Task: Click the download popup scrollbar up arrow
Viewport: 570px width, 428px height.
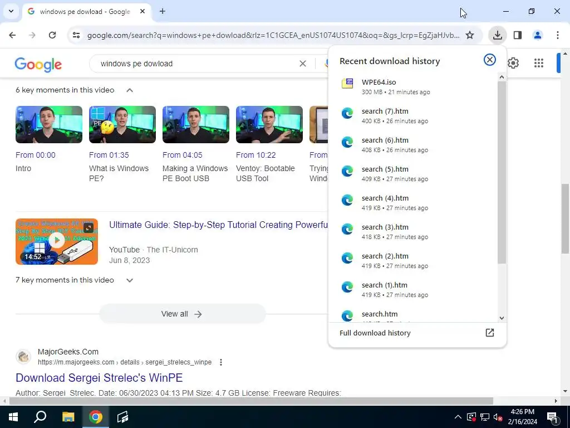Action: 502,77
